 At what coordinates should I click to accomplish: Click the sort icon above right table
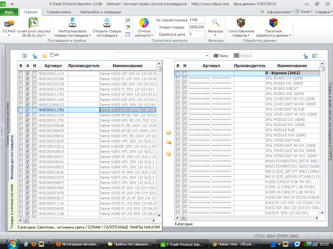(305, 56)
